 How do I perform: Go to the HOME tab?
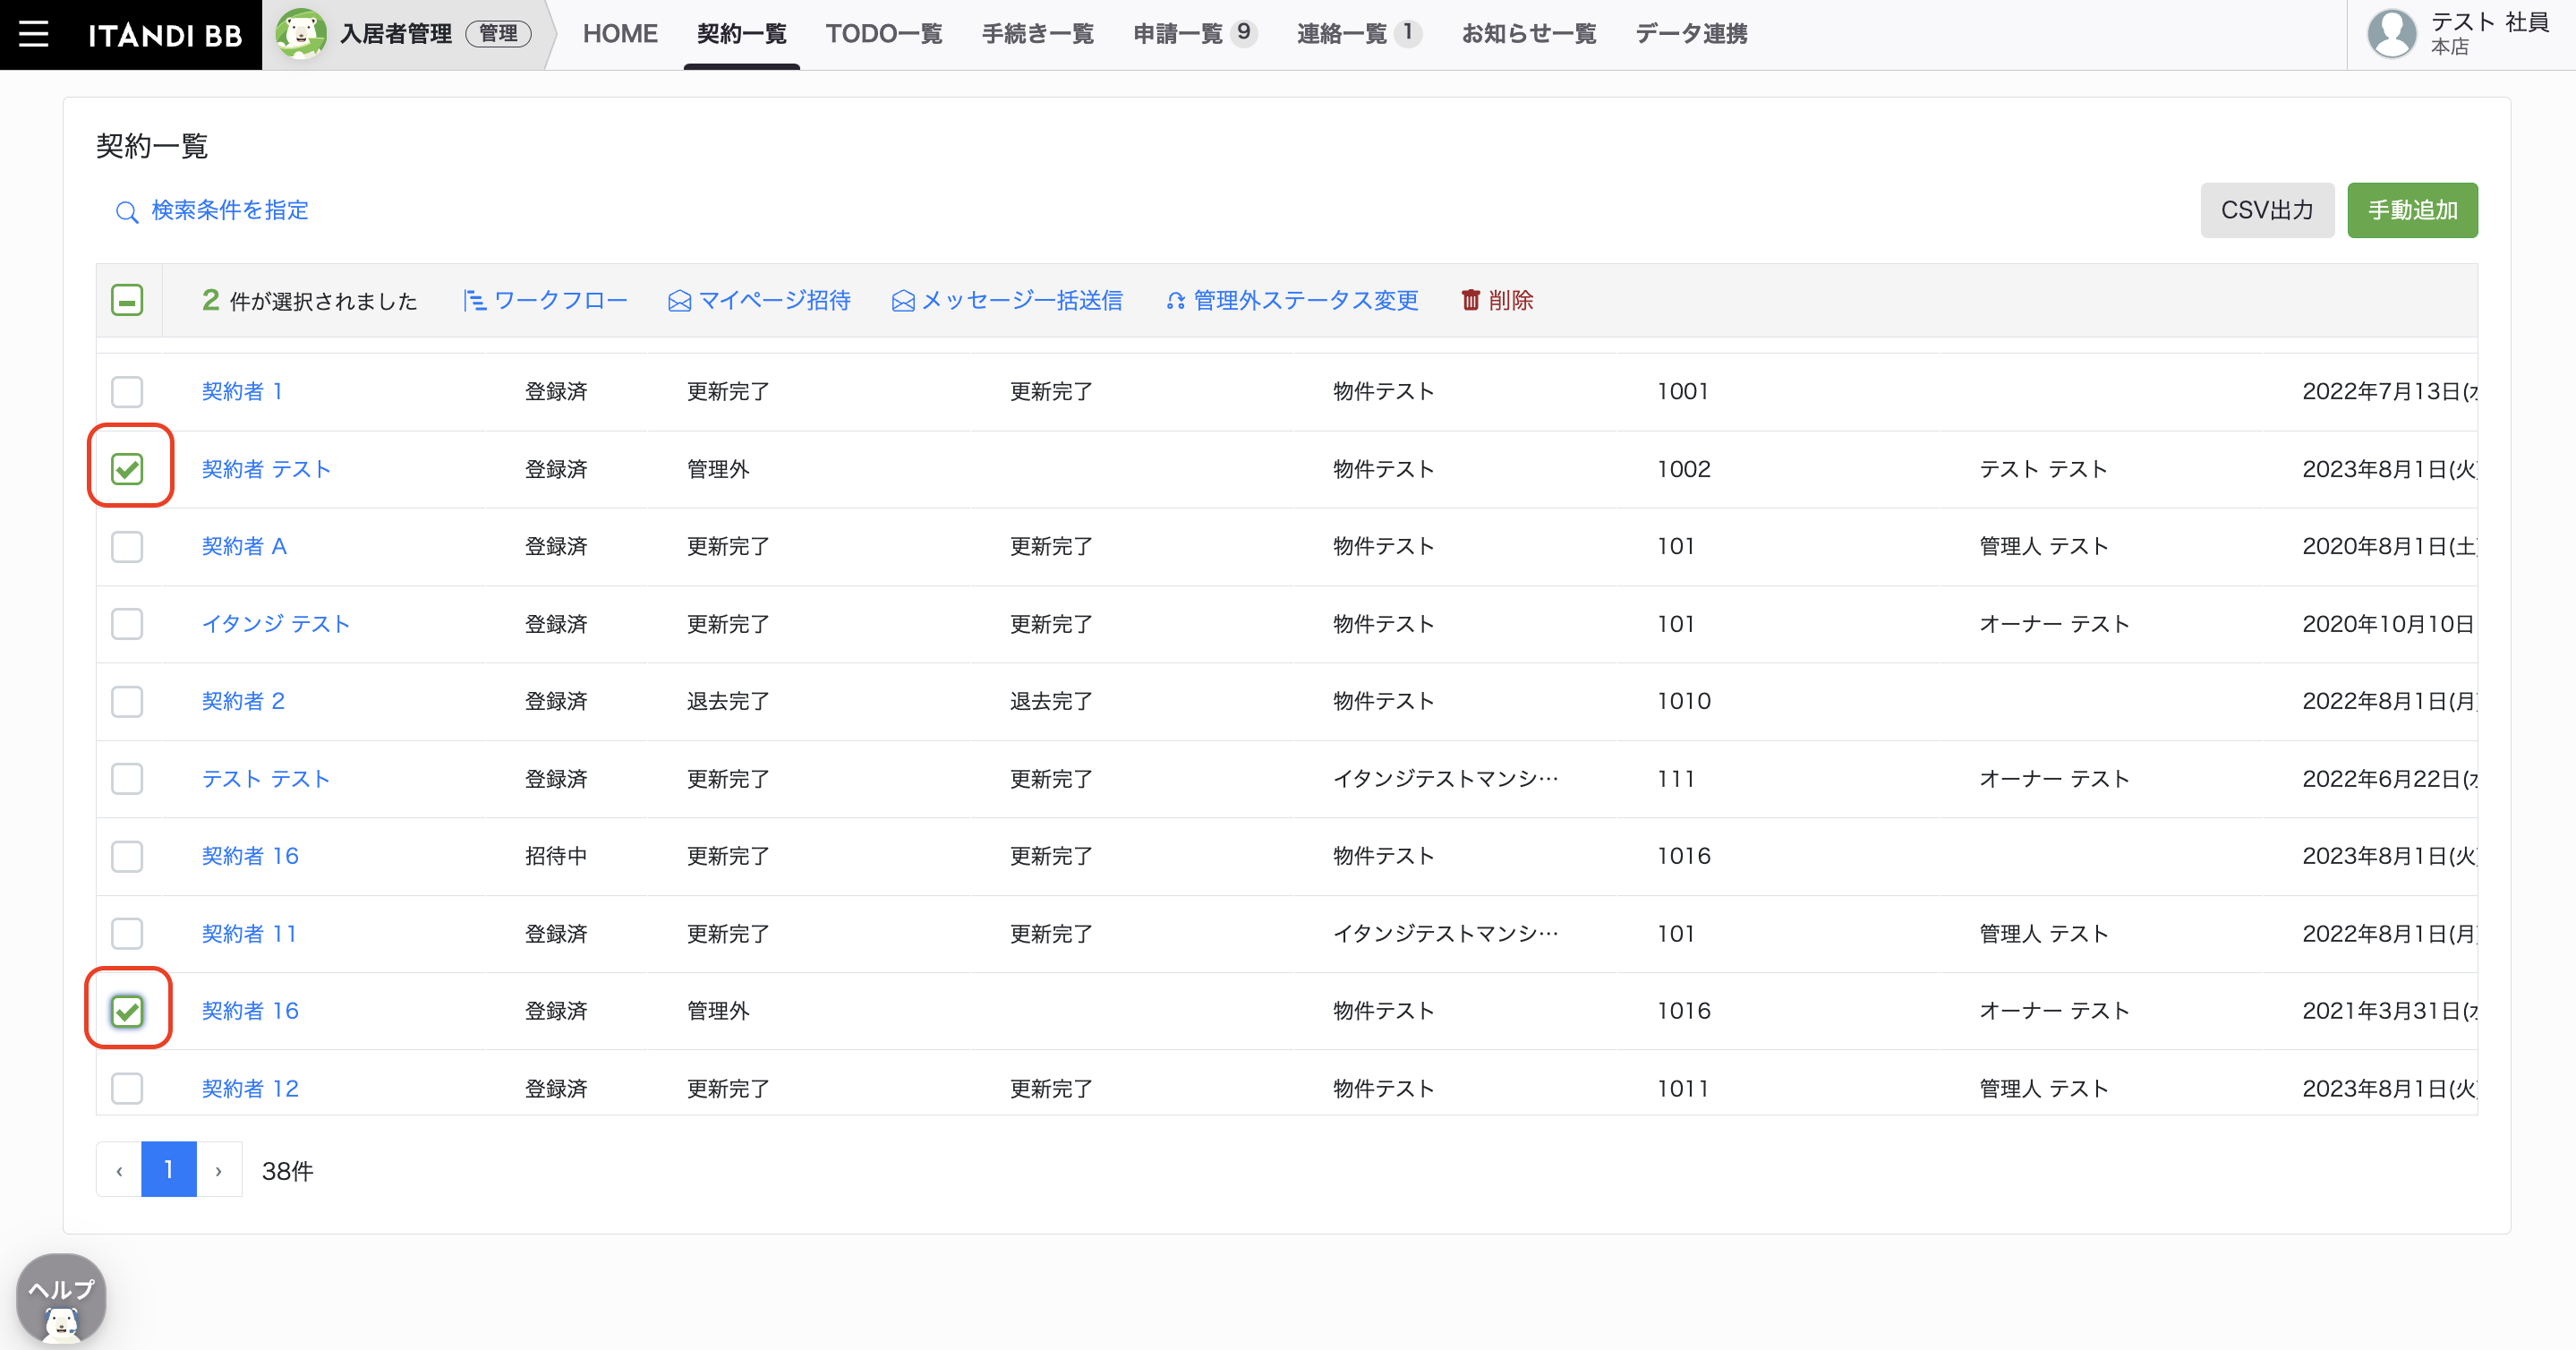click(x=620, y=34)
